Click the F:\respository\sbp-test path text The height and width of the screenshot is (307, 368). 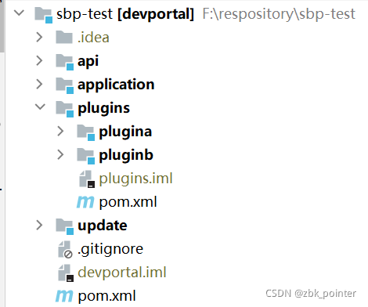(x=279, y=14)
